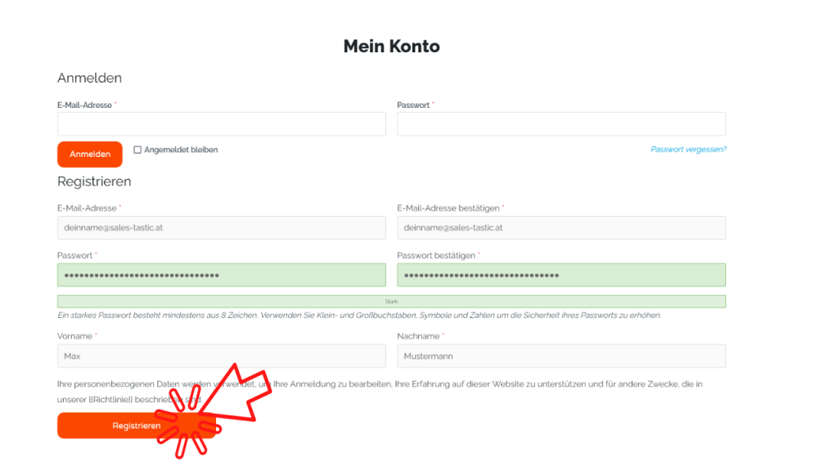Click the Anmelden section heading
838x471 pixels.
pyautogui.click(x=89, y=78)
